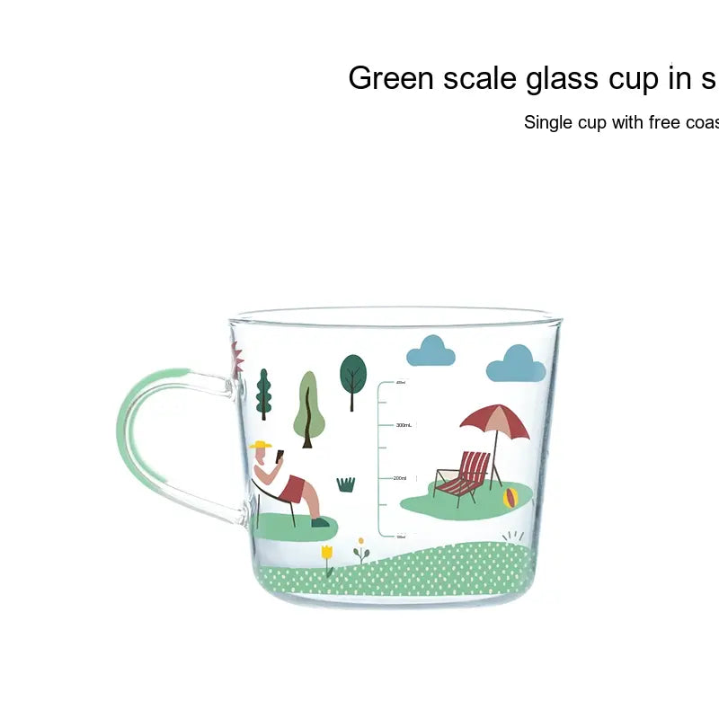
Task: Select the red sun near handle
Action: tap(236, 359)
